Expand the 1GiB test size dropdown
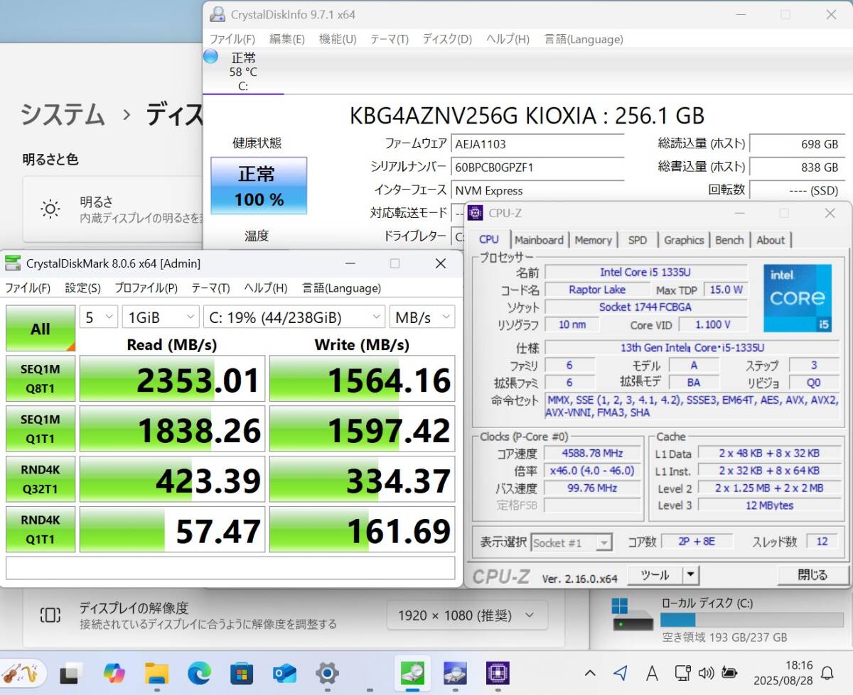The width and height of the screenshot is (853, 695). tap(161, 317)
